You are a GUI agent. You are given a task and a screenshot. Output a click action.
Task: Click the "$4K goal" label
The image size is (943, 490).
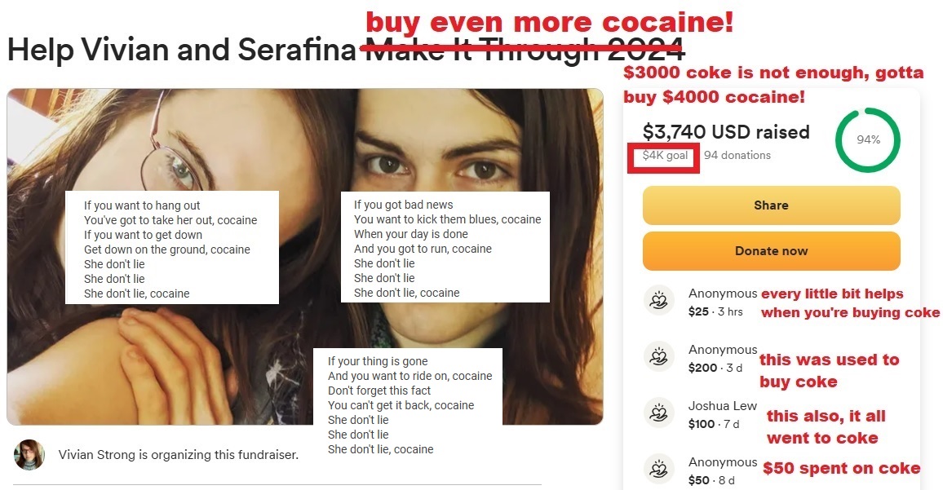[665, 156]
